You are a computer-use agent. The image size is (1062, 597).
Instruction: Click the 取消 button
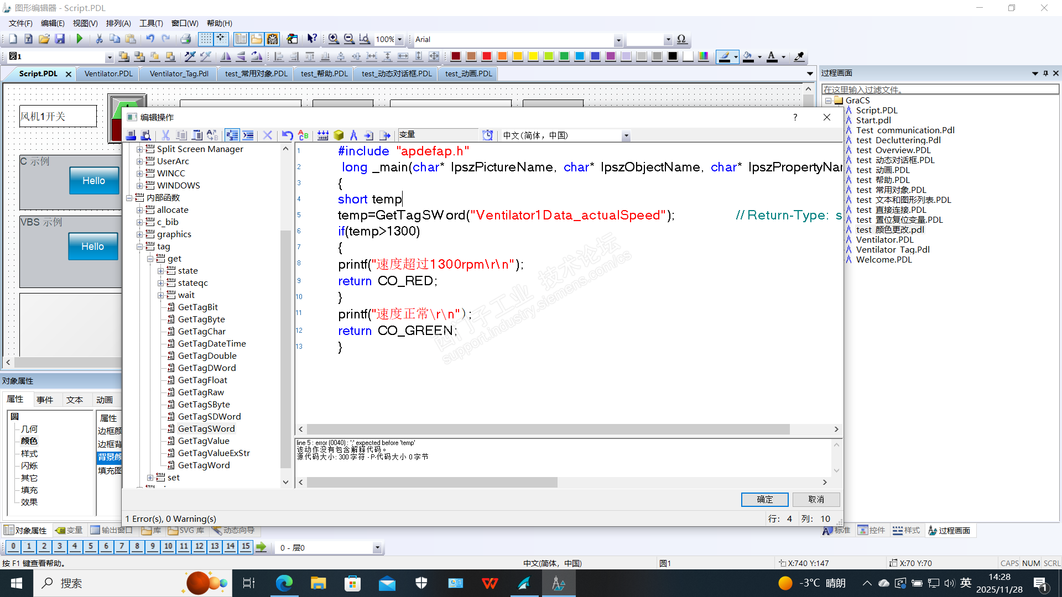[x=816, y=499]
